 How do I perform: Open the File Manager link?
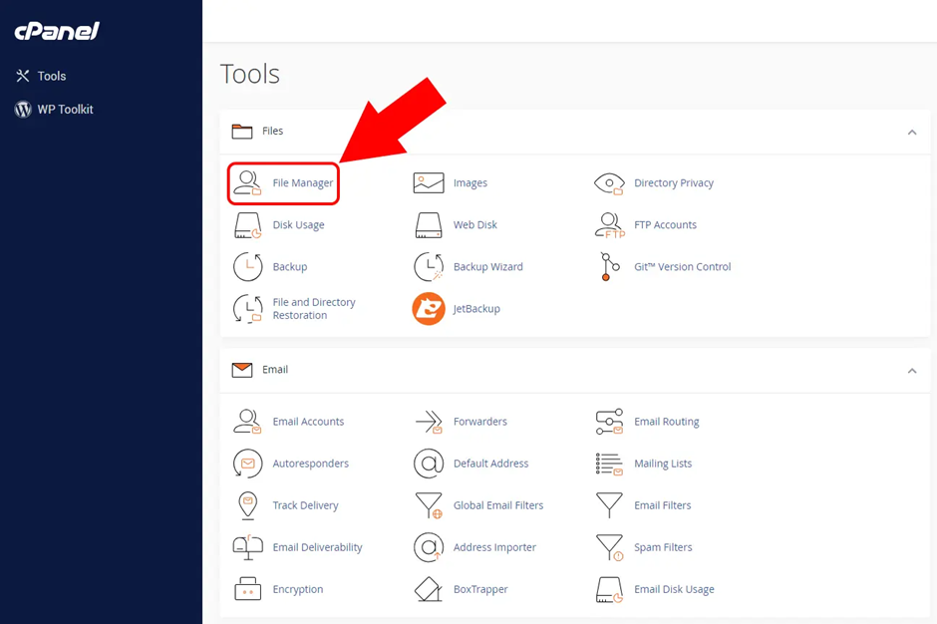(x=303, y=182)
